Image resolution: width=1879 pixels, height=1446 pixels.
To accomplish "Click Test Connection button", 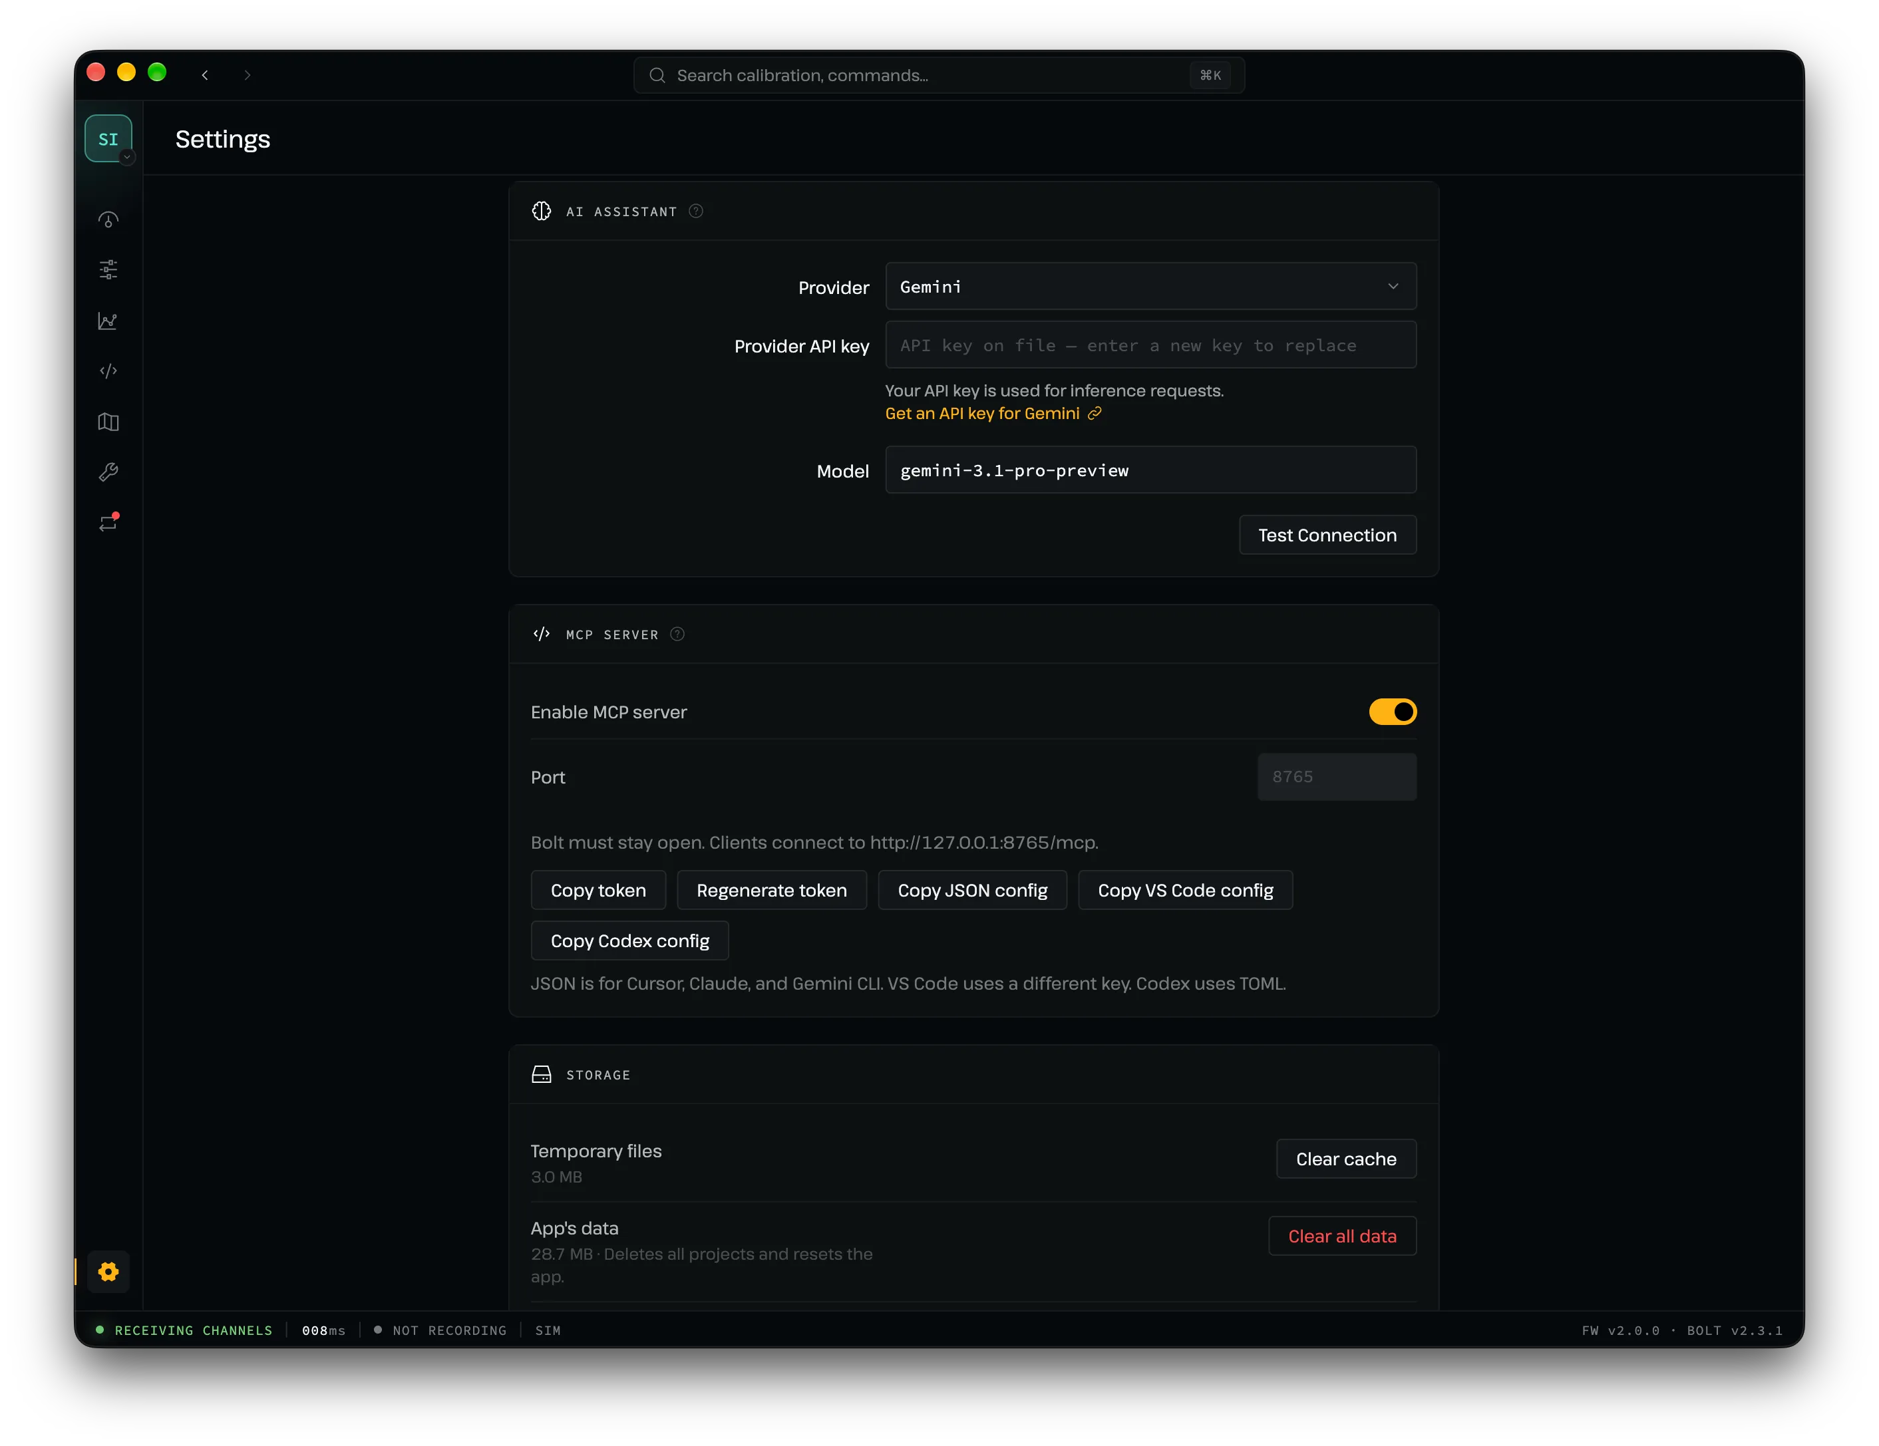I will (1327, 535).
